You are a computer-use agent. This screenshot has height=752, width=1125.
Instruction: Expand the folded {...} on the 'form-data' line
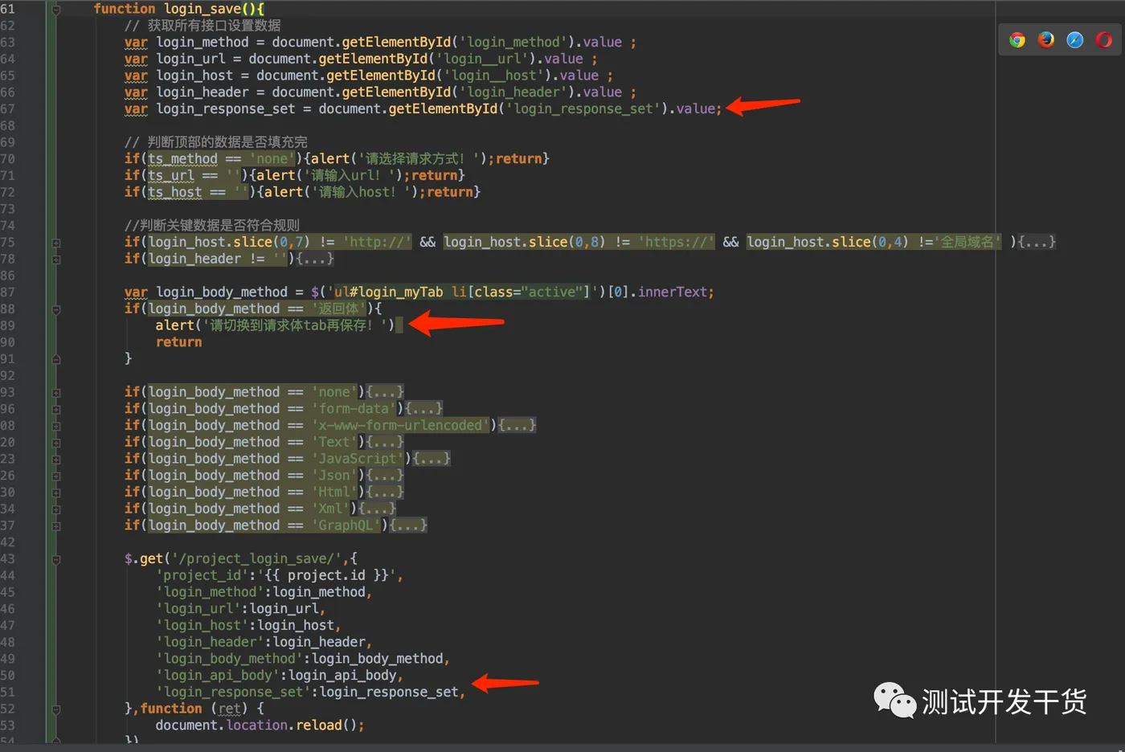[423, 409]
